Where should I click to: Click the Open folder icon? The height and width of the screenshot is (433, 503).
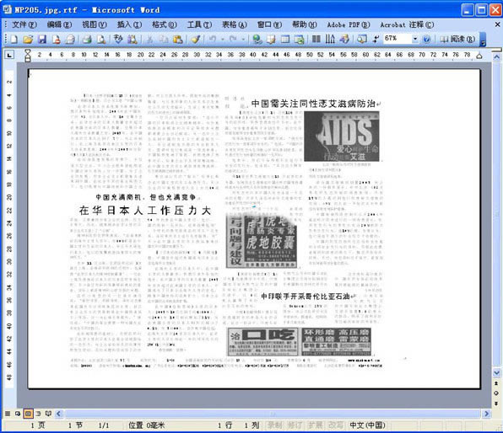tap(28, 40)
